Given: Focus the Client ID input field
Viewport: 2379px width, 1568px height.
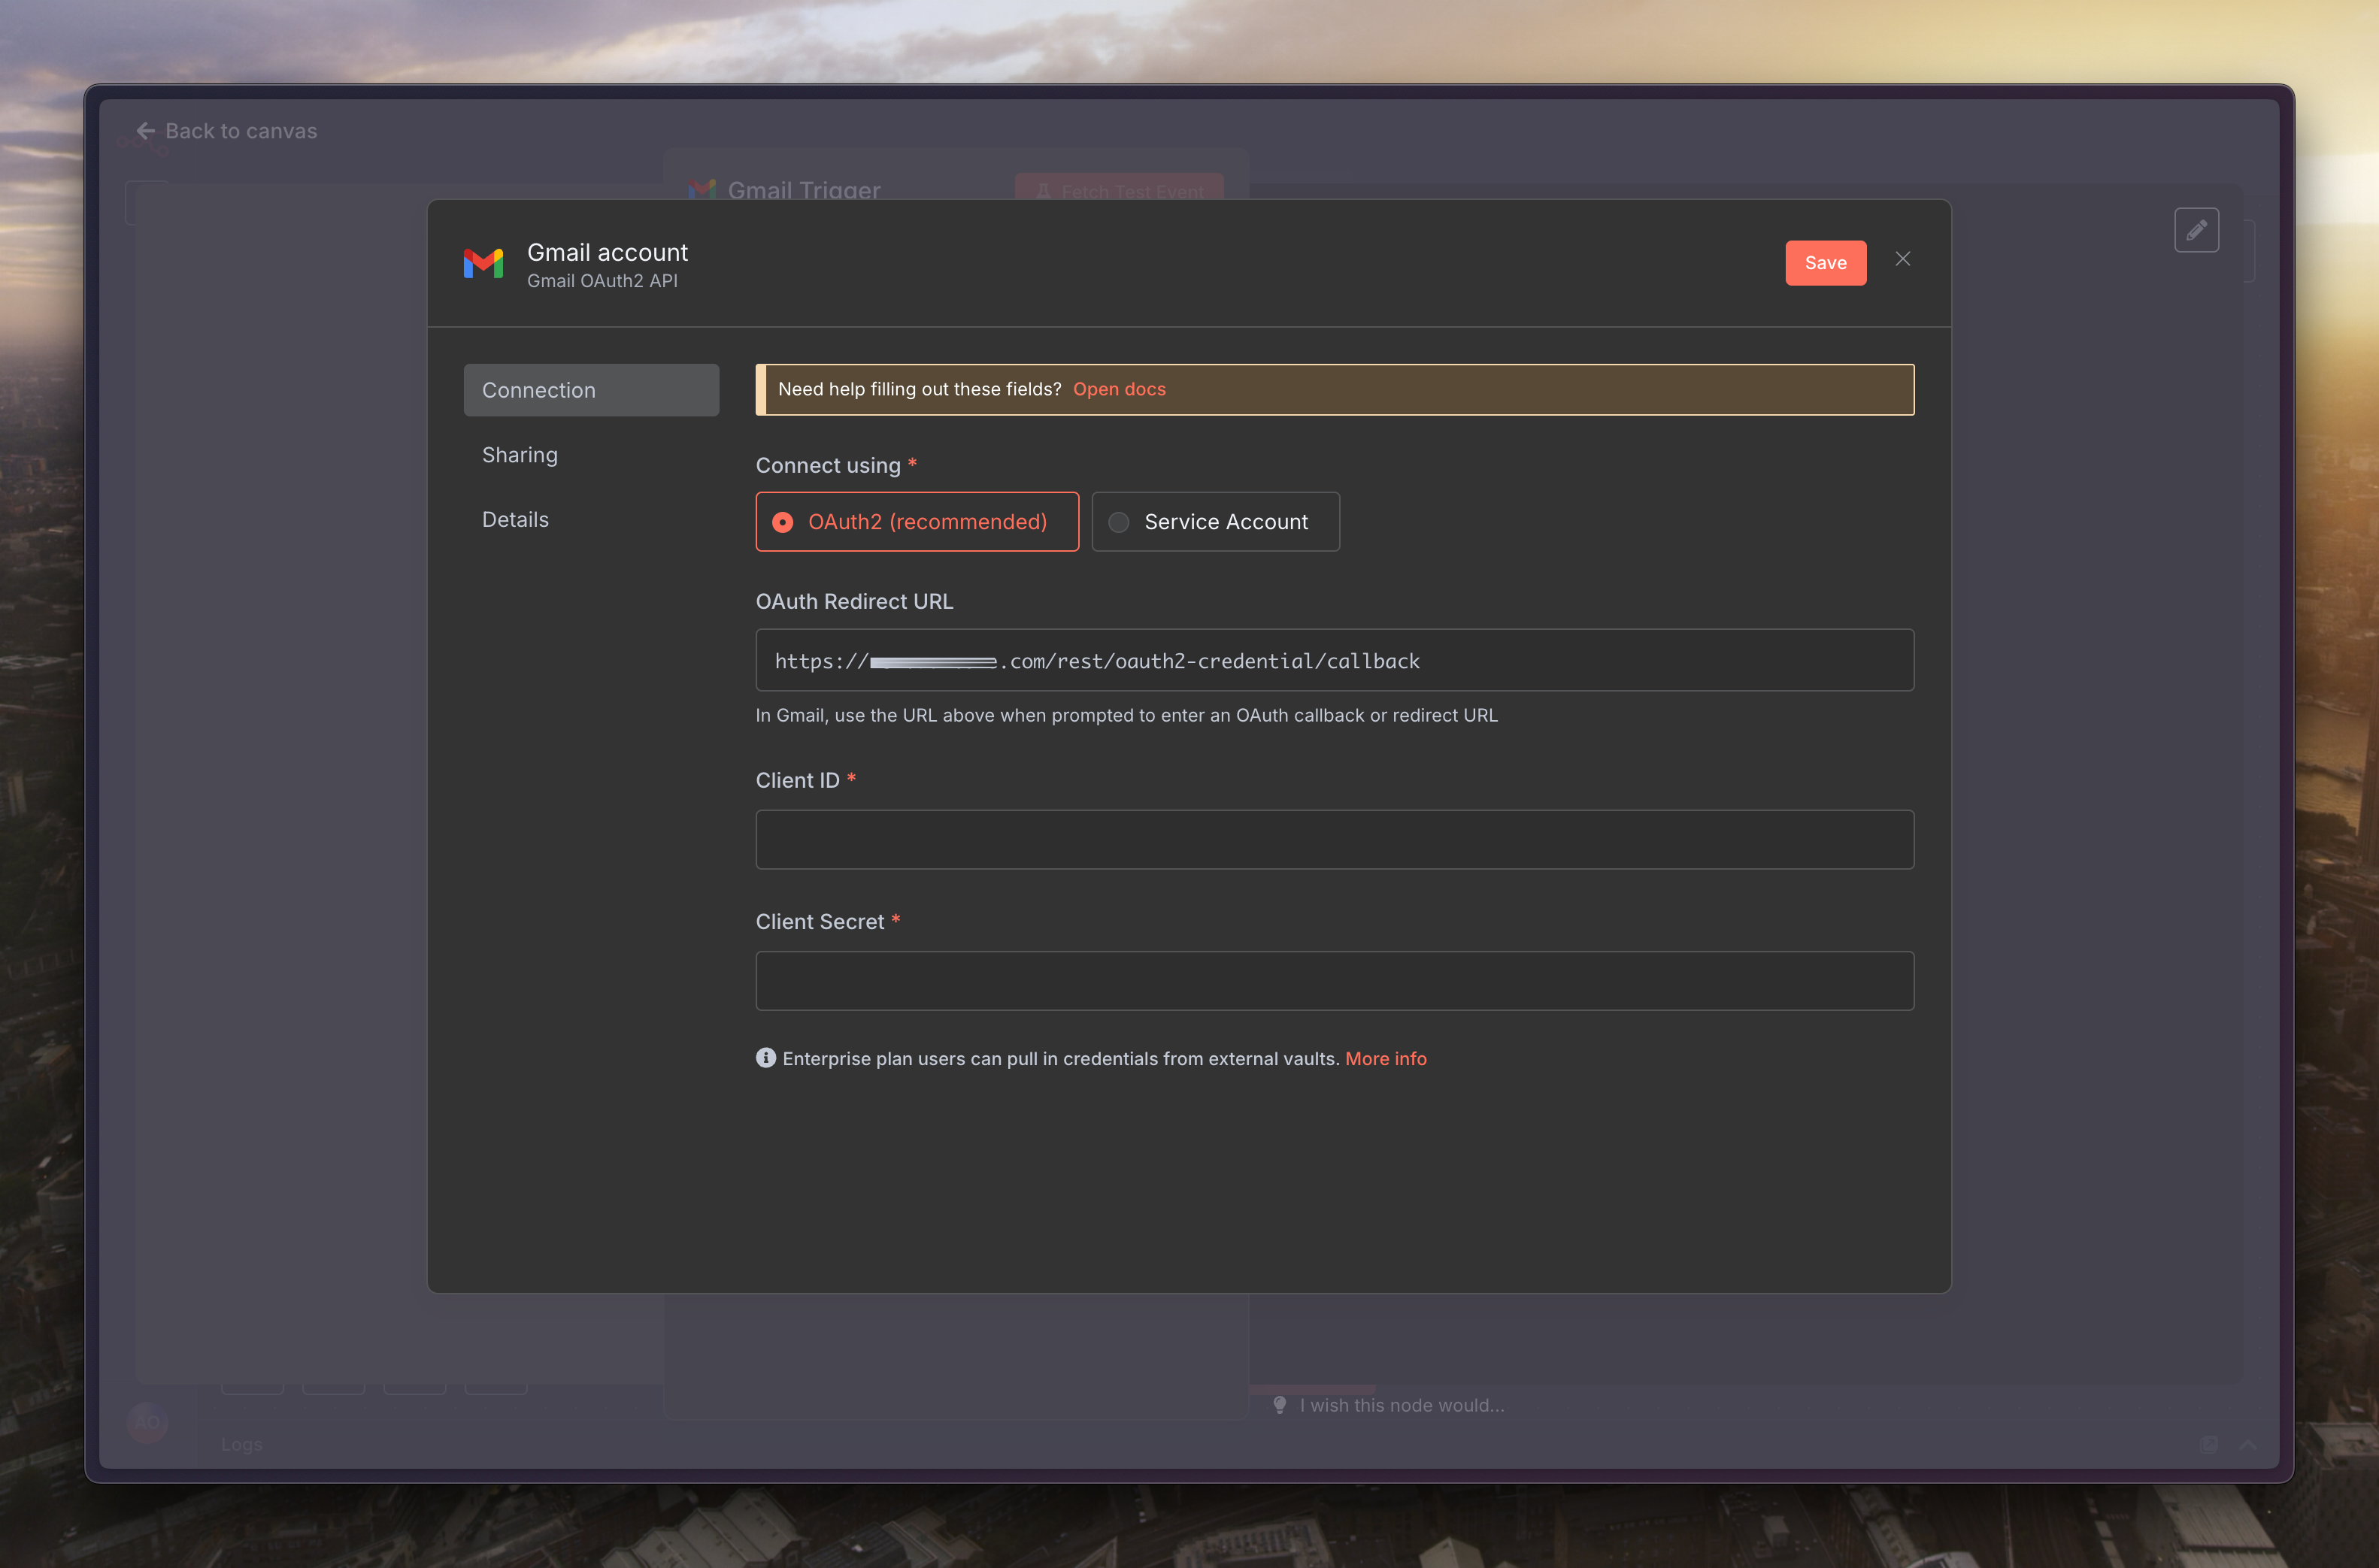Looking at the screenshot, I should click(x=1334, y=839).
